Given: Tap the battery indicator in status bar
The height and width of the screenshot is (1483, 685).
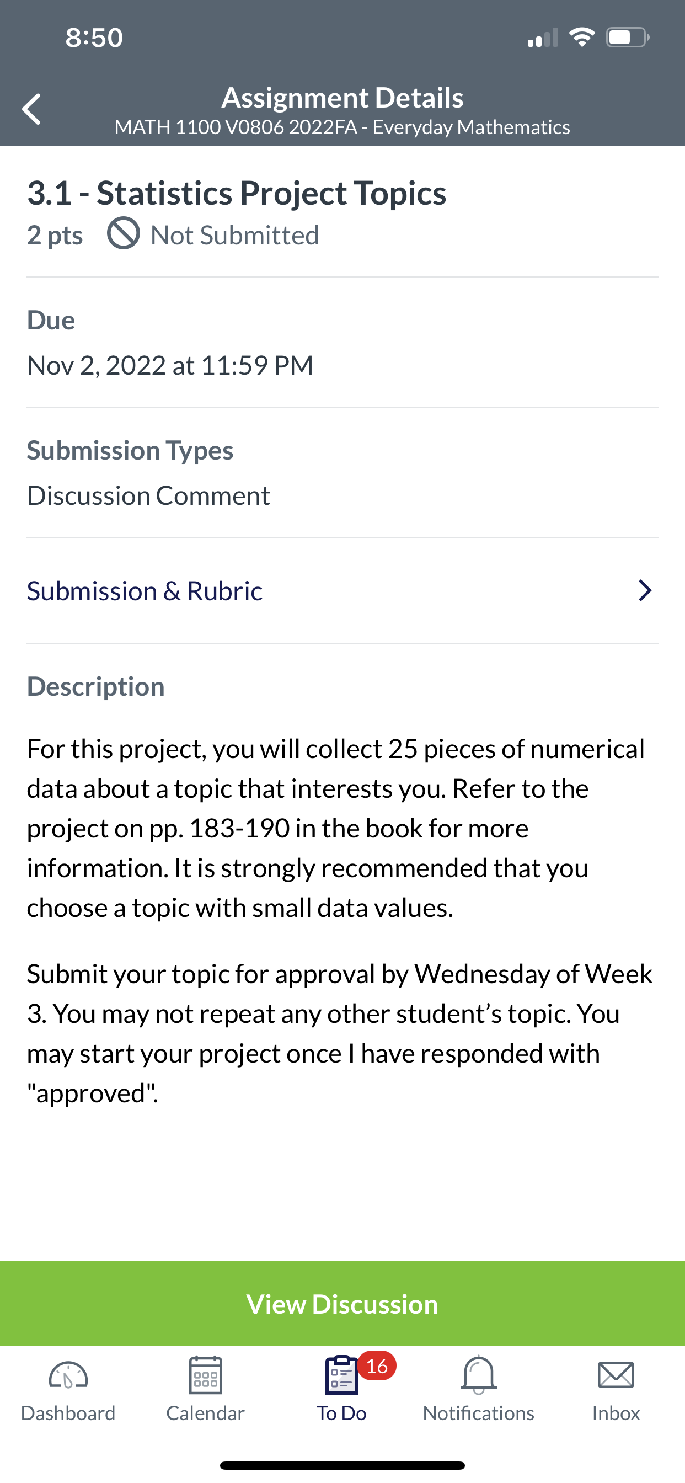Looking at the screenshot, I should [x=628, y=38].
